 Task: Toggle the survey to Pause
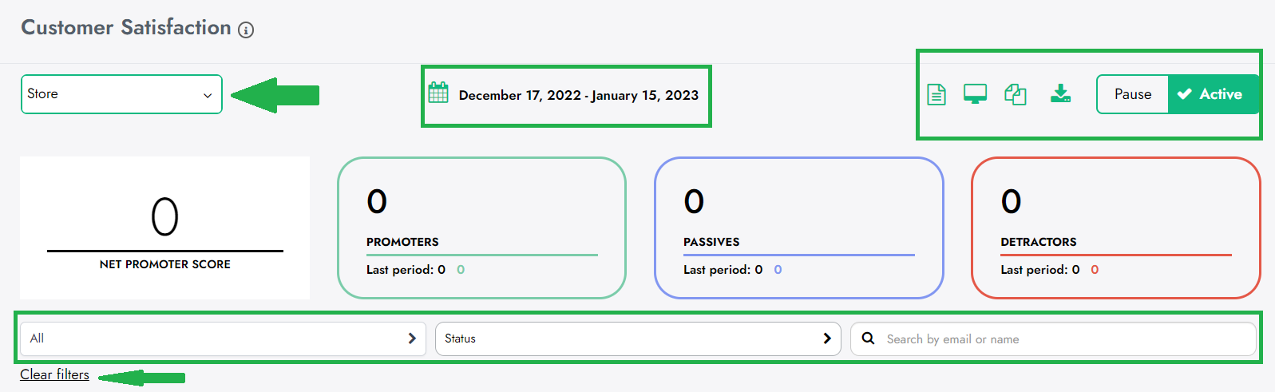click(x=1132, y=94)
